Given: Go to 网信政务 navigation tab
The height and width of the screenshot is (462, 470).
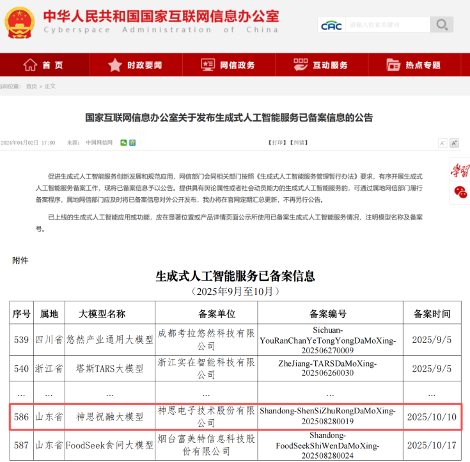Looking at the screenshot, I should coord(228,65).
